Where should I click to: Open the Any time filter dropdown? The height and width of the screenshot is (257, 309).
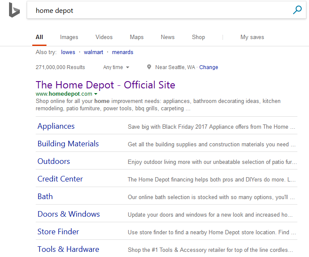click(116, 67)
